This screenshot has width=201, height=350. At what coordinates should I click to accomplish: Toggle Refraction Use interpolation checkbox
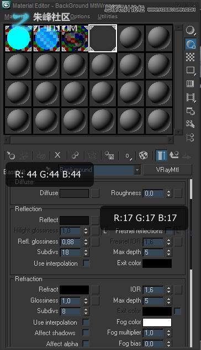tap(86, 322)
